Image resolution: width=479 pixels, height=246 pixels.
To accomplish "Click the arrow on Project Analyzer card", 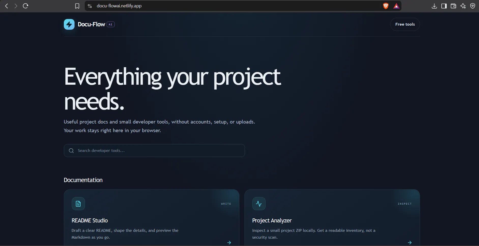I will click(x=410, y=243).
